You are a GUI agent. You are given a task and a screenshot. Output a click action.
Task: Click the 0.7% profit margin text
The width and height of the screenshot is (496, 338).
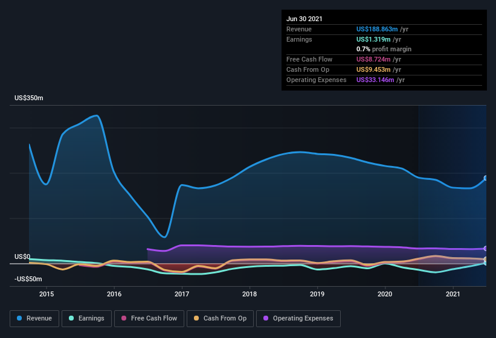click(384, 49)
